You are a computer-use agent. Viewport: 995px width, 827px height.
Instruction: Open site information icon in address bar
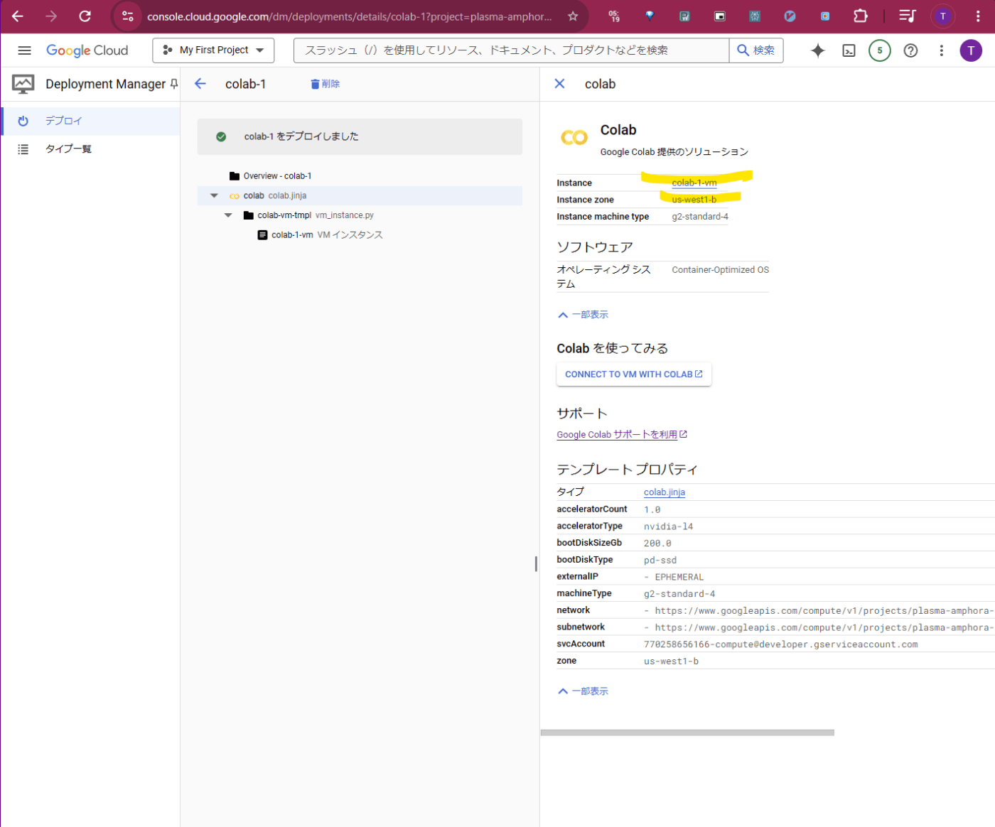(128, 16)
